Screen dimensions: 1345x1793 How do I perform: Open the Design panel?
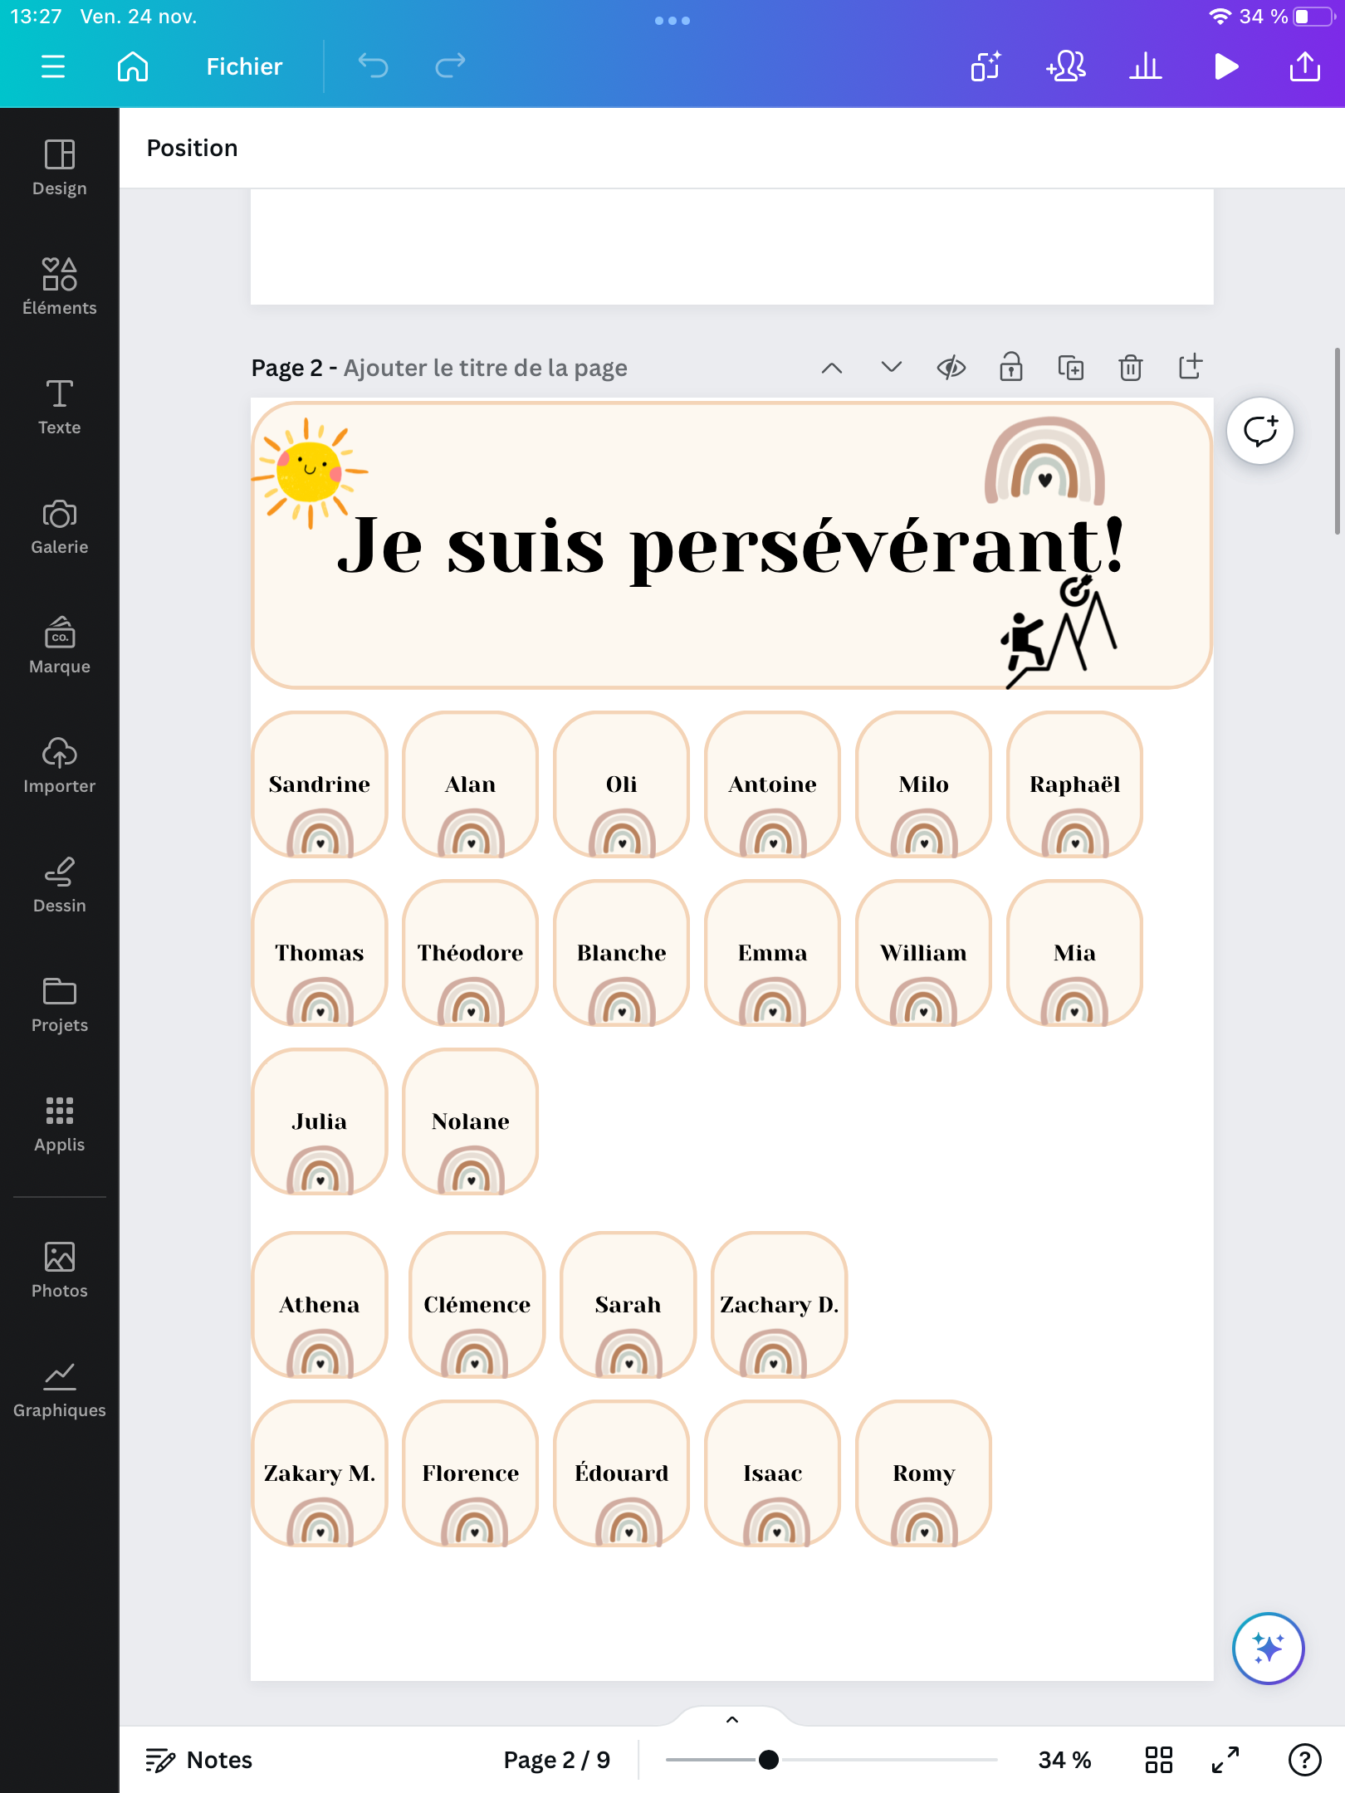click(x=60, y=168)
